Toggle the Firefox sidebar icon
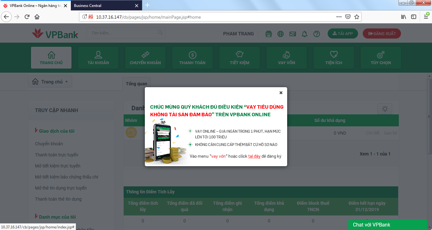The width and height of the screenshot is (432, 230). click(x=414, y=17)
